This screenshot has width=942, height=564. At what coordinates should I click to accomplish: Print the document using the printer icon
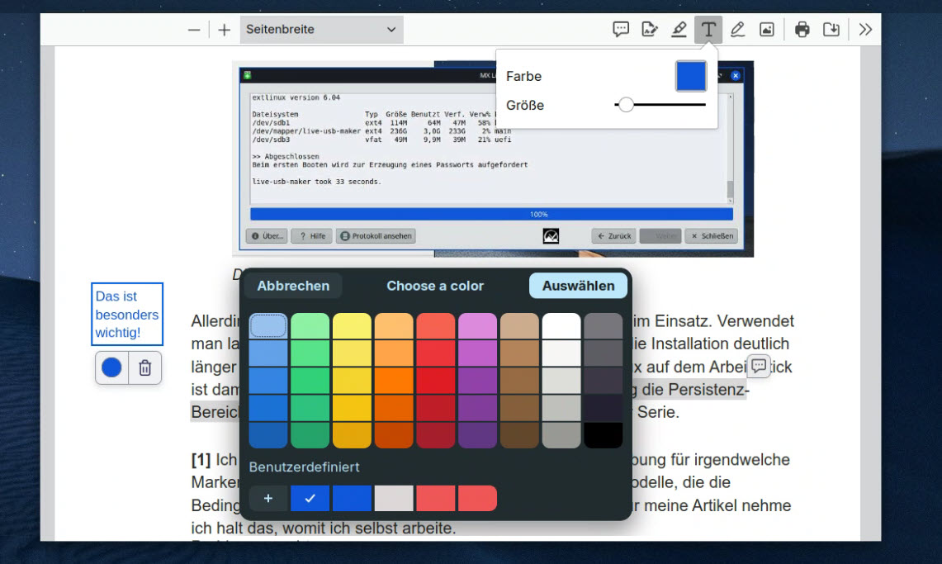click(x=802, y=30)
